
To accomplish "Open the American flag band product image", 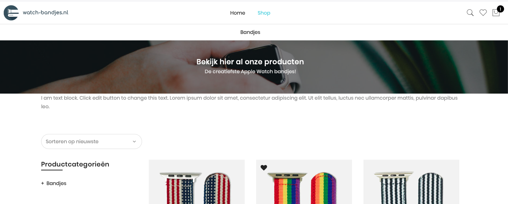I will point(197,182).
